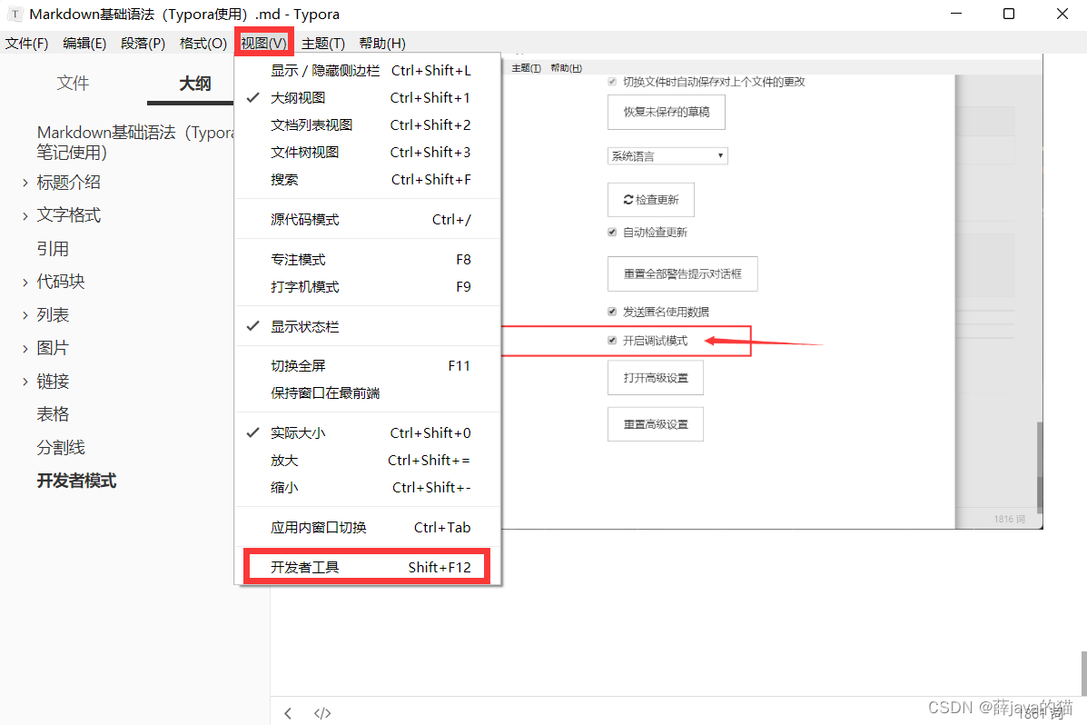Open the 主题(T) menu

[x=323, y=44]
